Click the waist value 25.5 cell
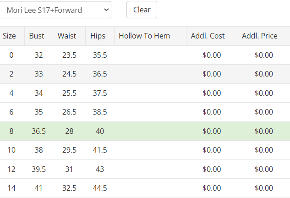The image size is (290, 198). point(69,93)
